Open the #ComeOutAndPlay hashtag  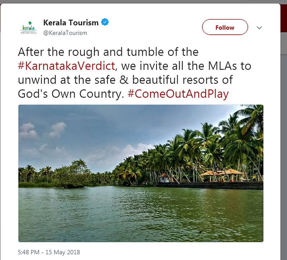[x=178, y=94]
